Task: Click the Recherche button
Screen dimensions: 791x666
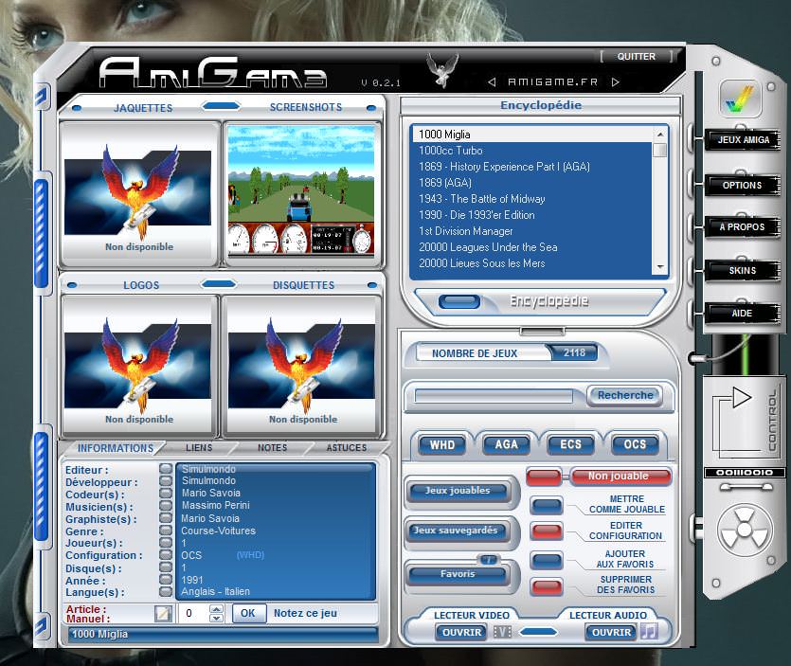Action: coord(625,395)
